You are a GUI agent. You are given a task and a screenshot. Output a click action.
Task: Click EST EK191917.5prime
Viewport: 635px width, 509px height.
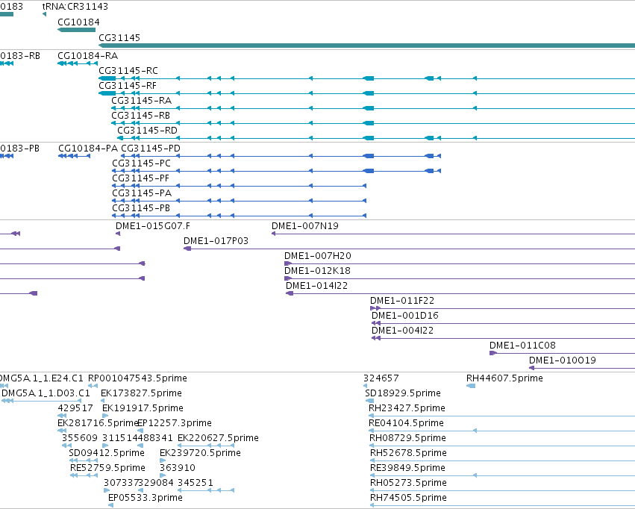pos(143,408)
